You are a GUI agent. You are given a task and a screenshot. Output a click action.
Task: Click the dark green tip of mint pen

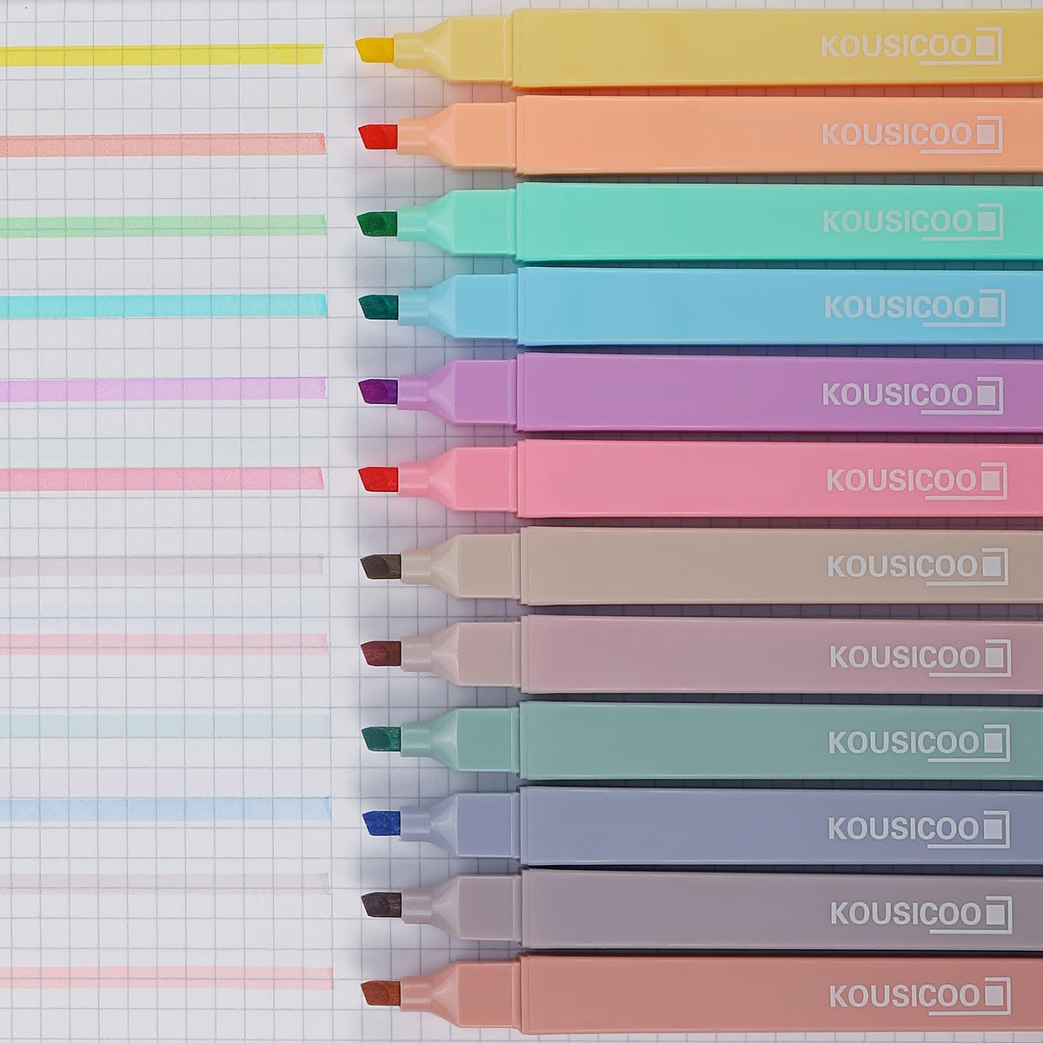pos(377,223)
